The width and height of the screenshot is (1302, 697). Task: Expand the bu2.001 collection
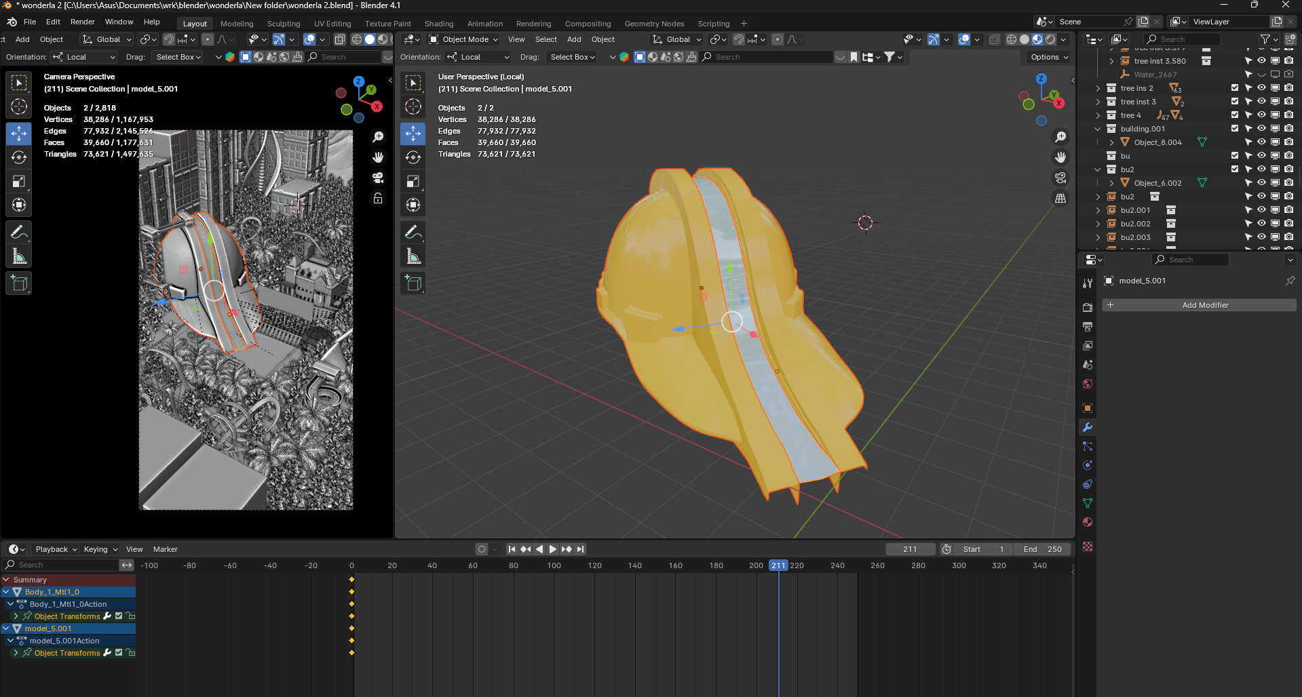[1098, 210]
